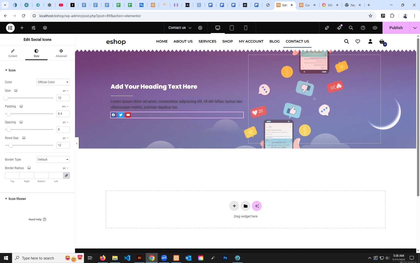
Task: Toggle Padding responsive device icon
Action: click(21, 106)
